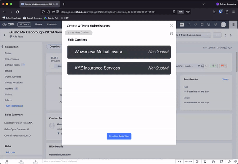Click the back arrow beside the deal name
The height and width of the screenshot is (164, 238).
(6, 35)
